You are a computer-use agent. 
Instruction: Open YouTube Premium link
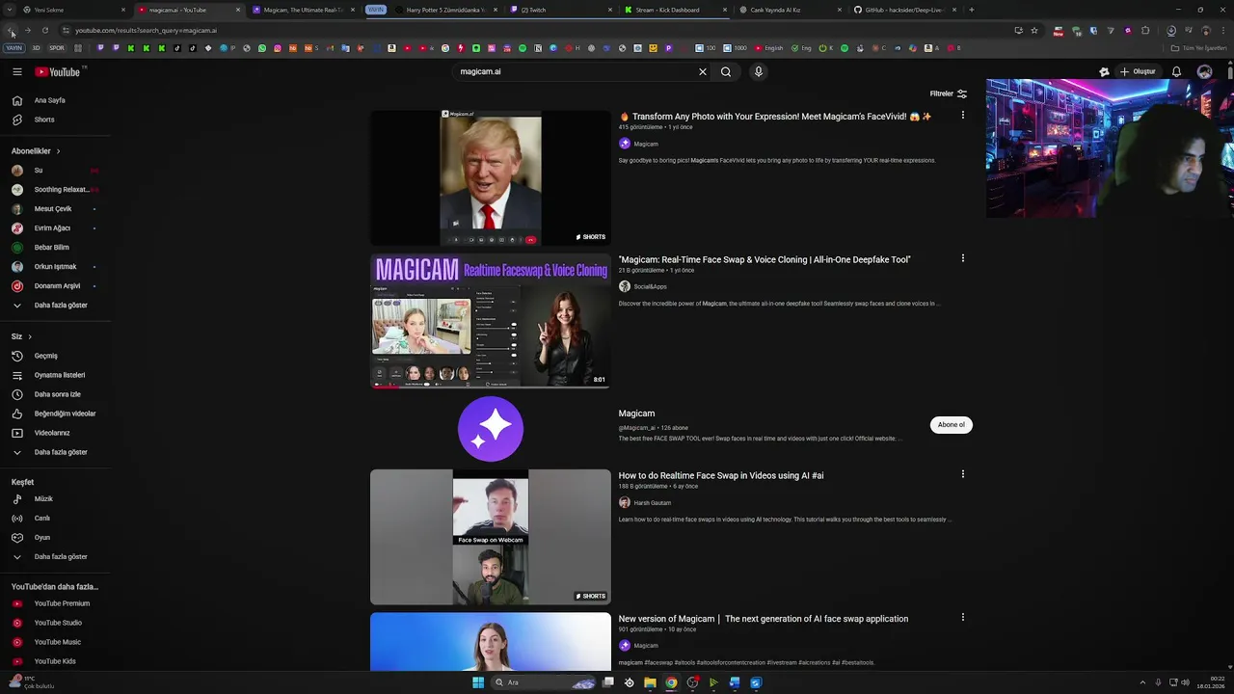(x=62, y=603)
